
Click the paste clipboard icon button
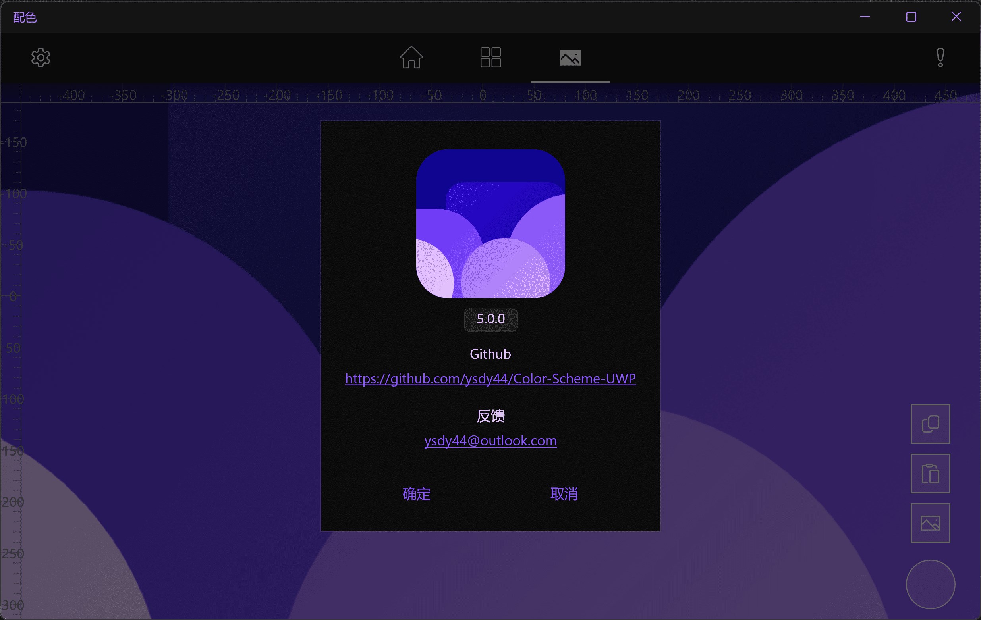coord(930,474)
